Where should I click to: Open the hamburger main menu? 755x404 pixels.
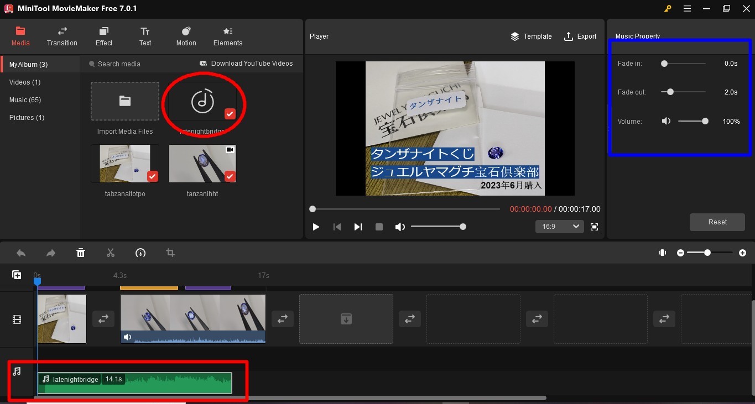pyautogui.click(x=687, y=9)
